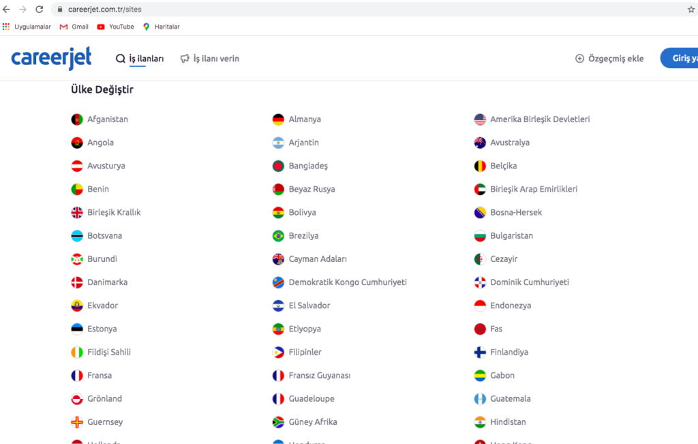The width and height of the screenshot is (698, 444).
Task: Click the South Africa flag beside Güney Afrika
Action: (278, 422)
